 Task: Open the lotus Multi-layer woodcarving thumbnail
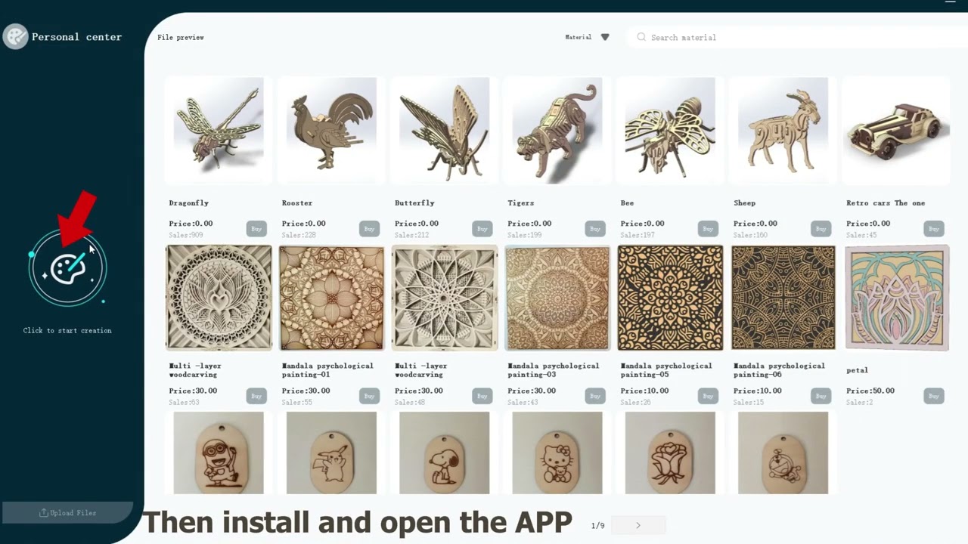219,298
